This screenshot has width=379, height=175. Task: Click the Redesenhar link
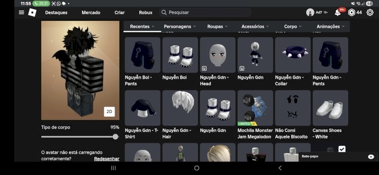coord(107,159)
